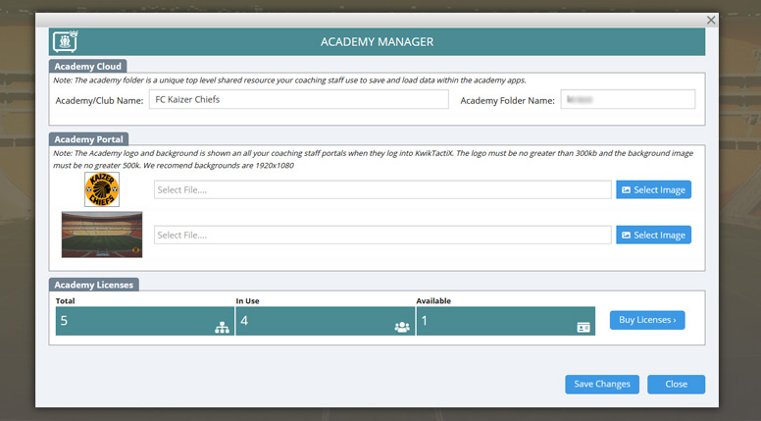Select the Academy Cloud section header
This screenshot has height=421, width=761.
88,66
